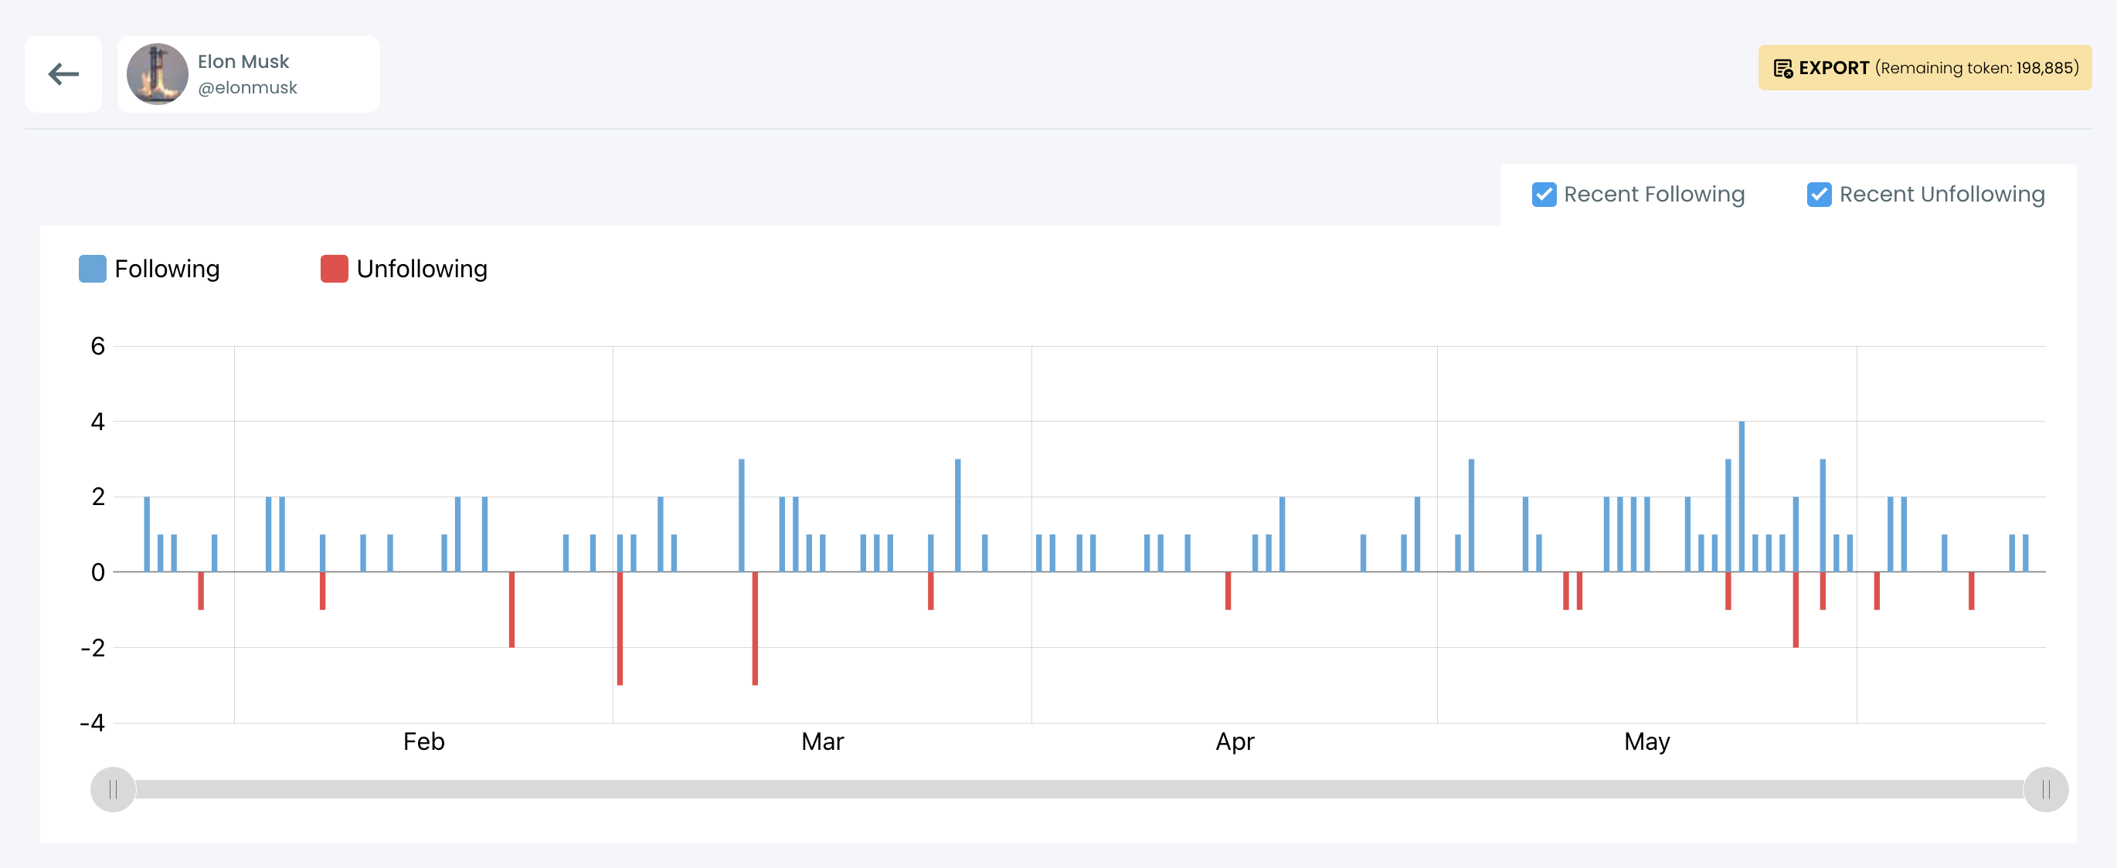The height and width of the screenshot is (868, 2117).
Task: Click the tallest blue bar reaching 4
Action: 1742,496
